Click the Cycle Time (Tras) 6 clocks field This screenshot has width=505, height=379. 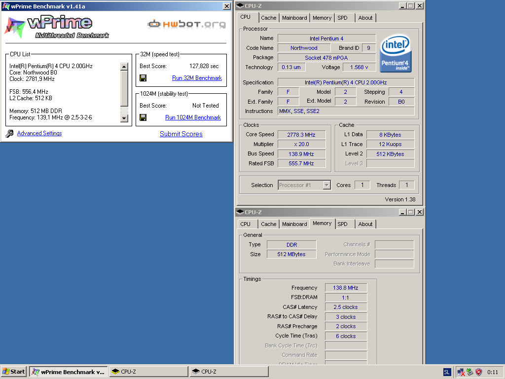pos(346,336)
